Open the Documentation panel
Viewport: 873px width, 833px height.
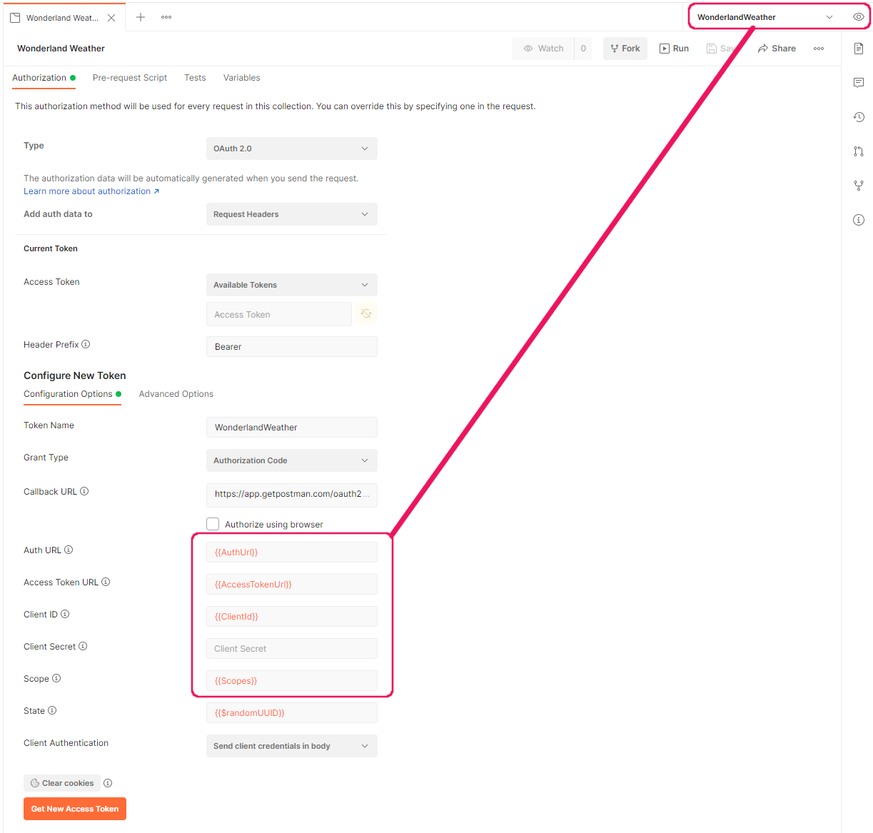click(859, 48)
